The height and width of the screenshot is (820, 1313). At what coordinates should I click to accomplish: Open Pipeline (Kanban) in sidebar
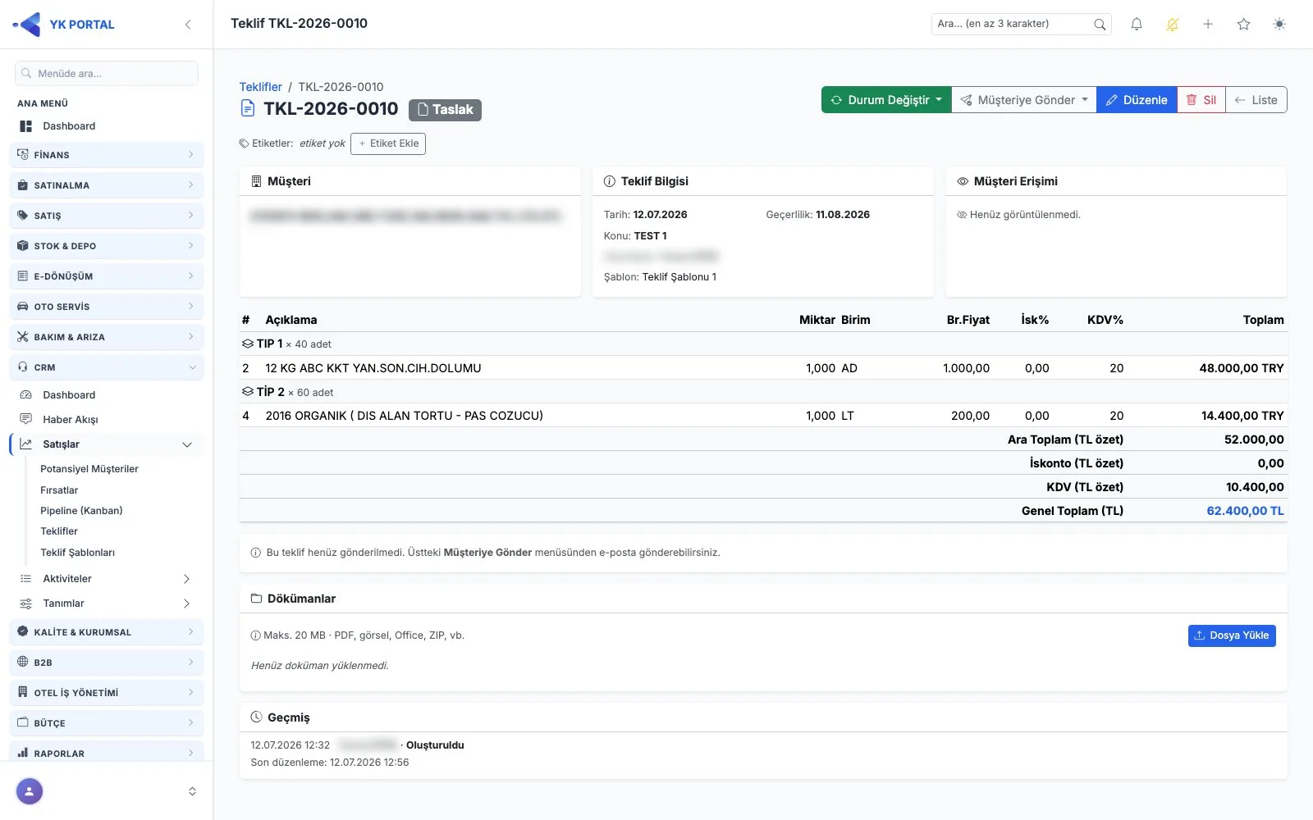pyautogui.click(x=81, y=511)
